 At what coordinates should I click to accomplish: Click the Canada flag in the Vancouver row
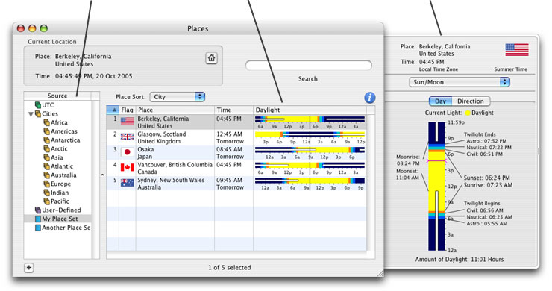(x=127, y=167)
